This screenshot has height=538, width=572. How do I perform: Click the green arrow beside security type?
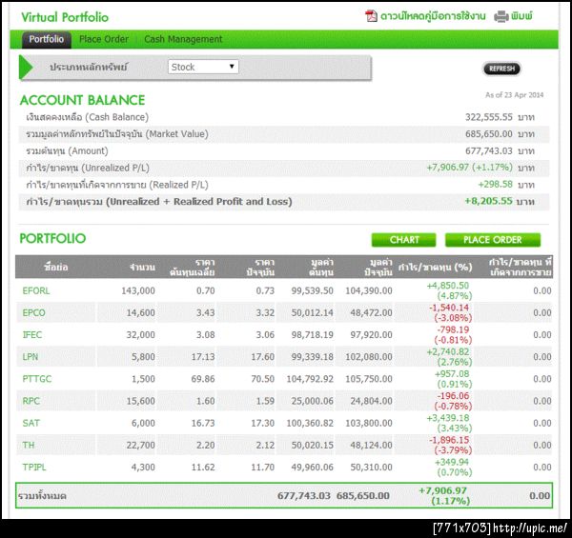[26, 67]
